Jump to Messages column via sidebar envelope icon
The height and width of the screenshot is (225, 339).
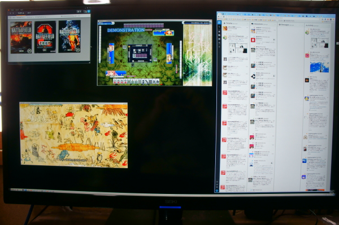pos(219,39)
